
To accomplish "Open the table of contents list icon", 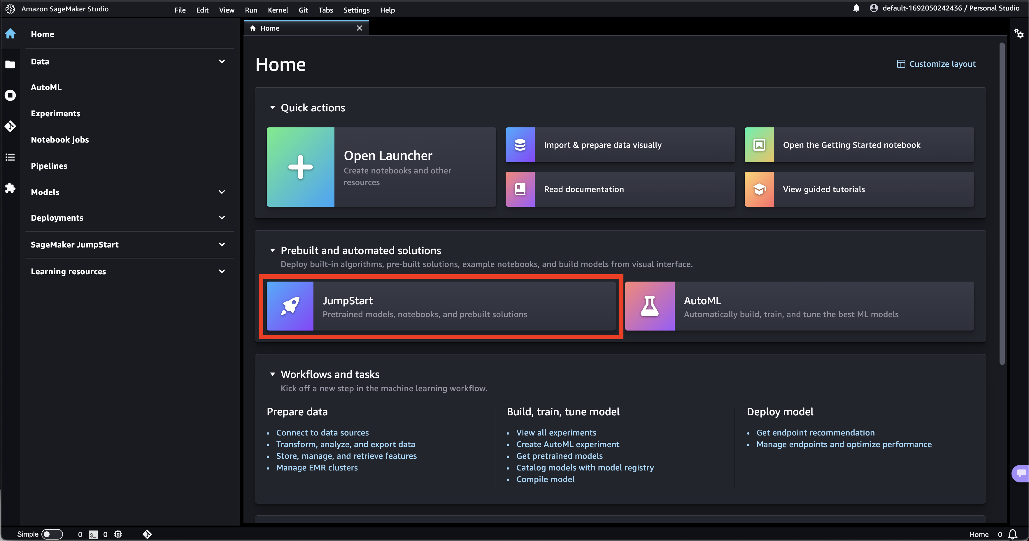I will click(10, 157).
